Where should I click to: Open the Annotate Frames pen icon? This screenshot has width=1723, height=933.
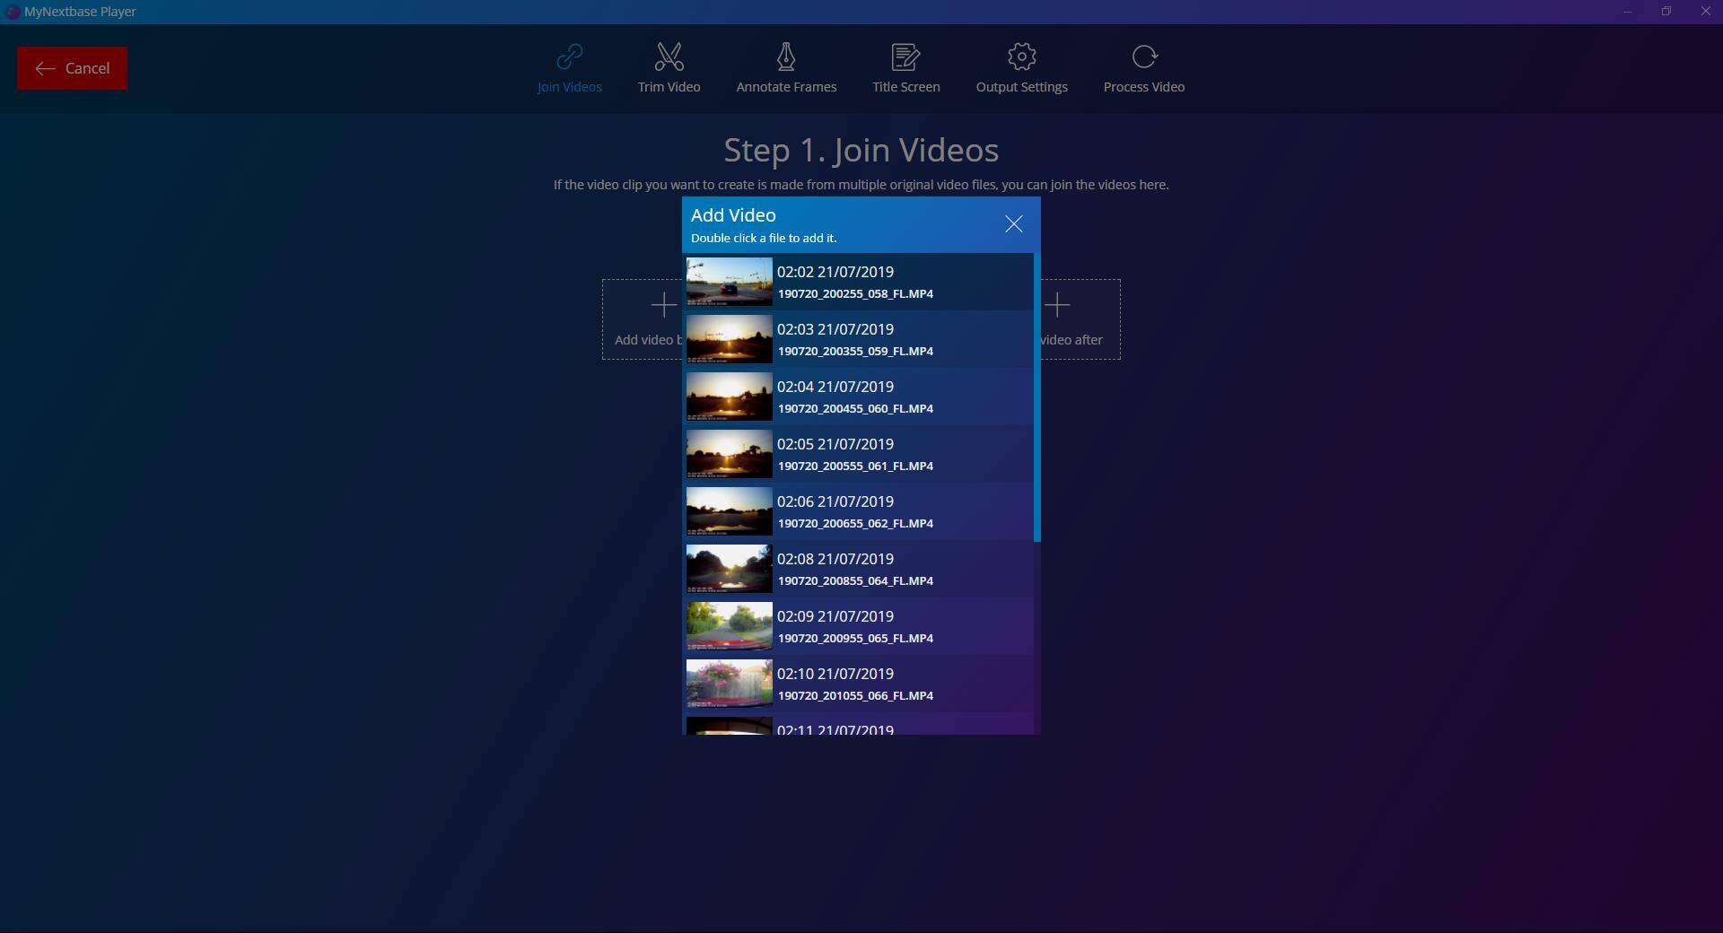tap(785, 57)
